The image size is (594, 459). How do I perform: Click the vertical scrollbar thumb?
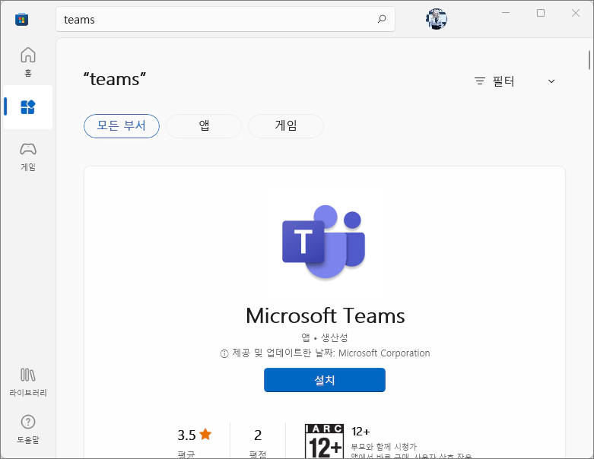pyautogui.click(x=589, y=60)
